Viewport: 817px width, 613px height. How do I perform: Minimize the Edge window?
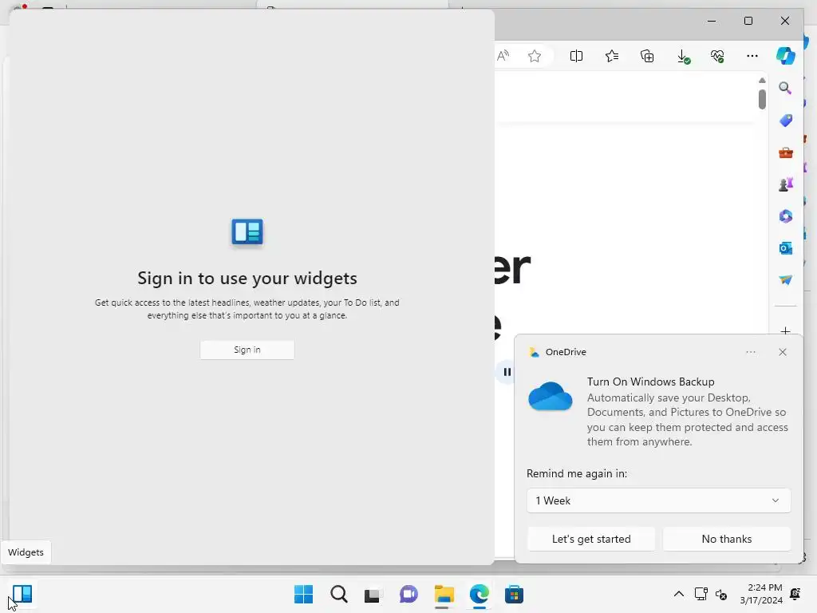712,21
